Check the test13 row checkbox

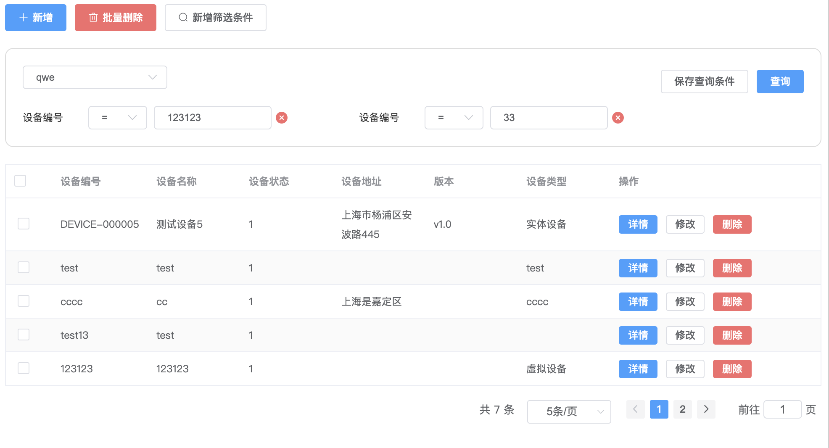[x=24, y=335]
